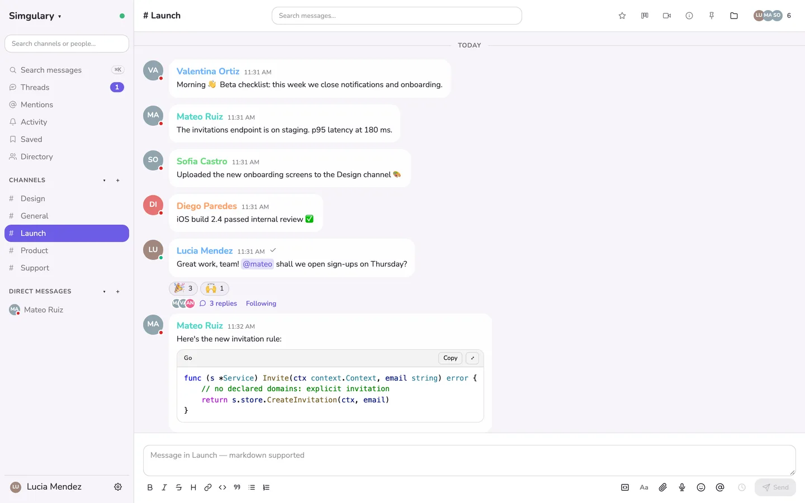The width and height of the screenshot is (805, 503).
Task: Insert a block quote
Action: 237,487
